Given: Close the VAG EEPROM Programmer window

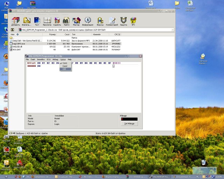Looking at the screenshot, I should pos(140,56).
